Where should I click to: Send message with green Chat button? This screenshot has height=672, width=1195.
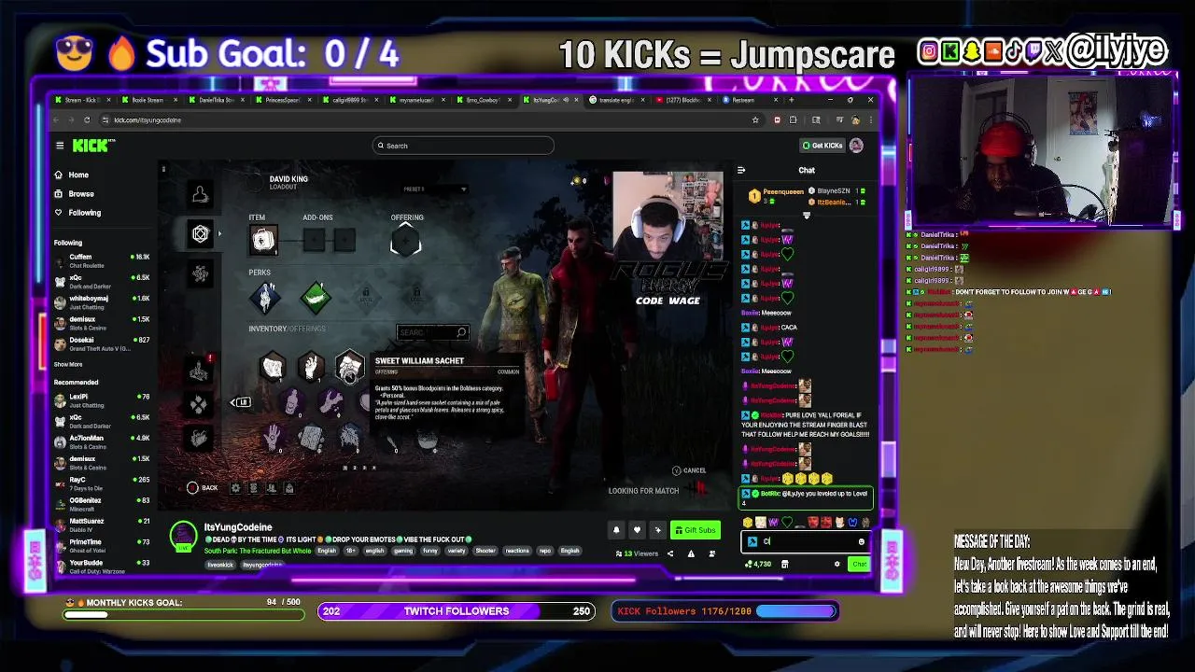(859, 564)
